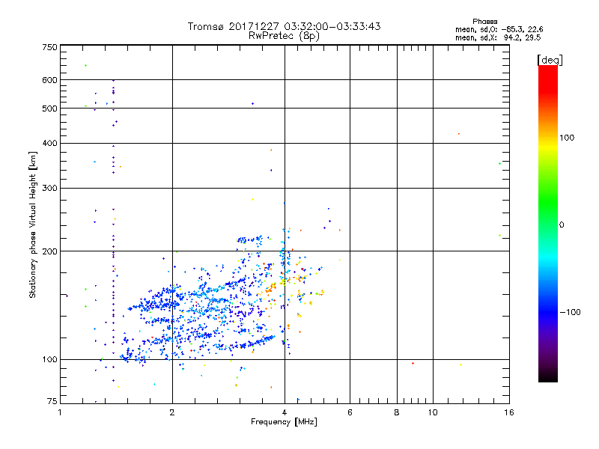Click the x-axis '10' tick label
The width and height of the screenshot is (599, 449).
[433, 412]
